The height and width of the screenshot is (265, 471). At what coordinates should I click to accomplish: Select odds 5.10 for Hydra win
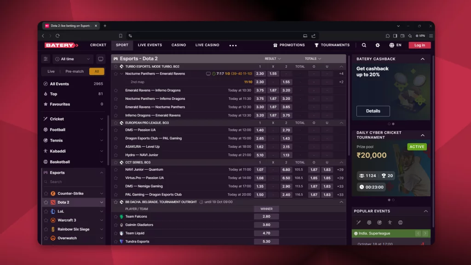click(260, 155)
